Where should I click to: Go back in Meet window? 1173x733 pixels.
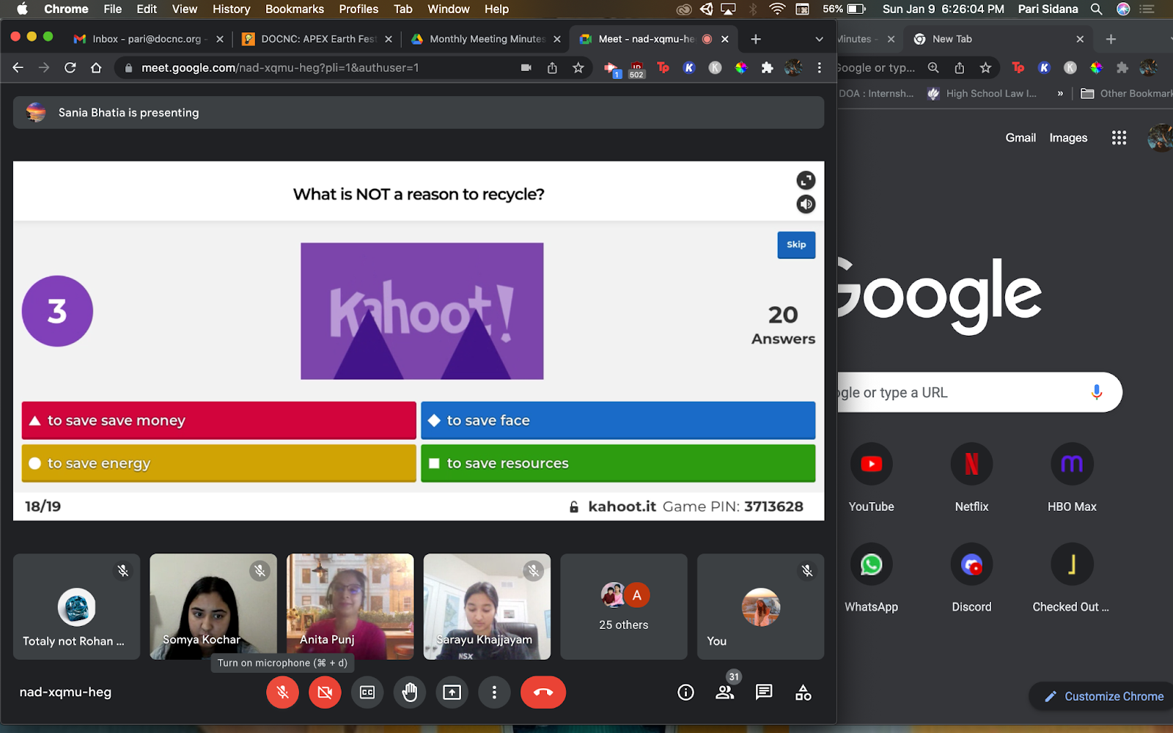pos(18,67)
